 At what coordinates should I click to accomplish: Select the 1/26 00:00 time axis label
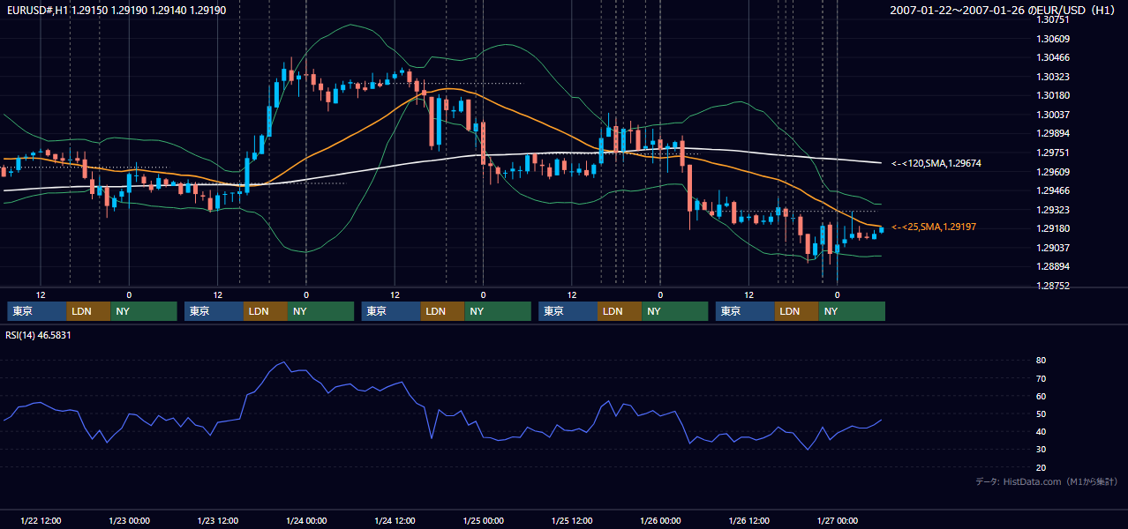click(x=660, y=520)
